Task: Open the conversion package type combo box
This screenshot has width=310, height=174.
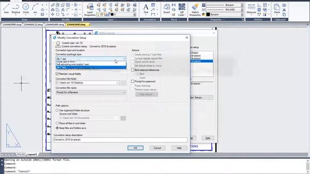Action: coord(91,59)
